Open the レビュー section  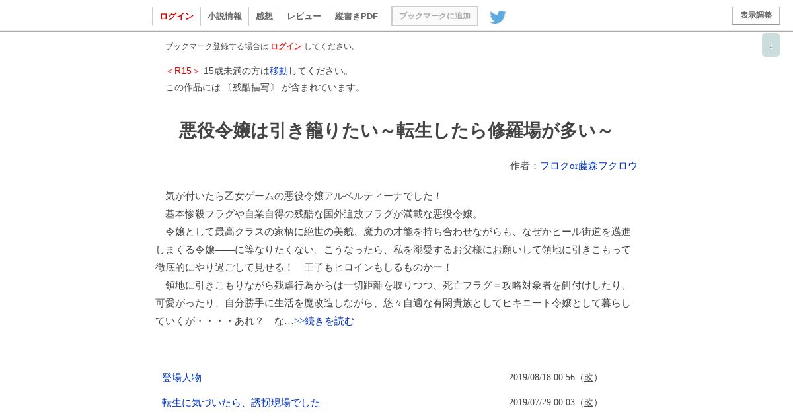[x=304, y=17]
